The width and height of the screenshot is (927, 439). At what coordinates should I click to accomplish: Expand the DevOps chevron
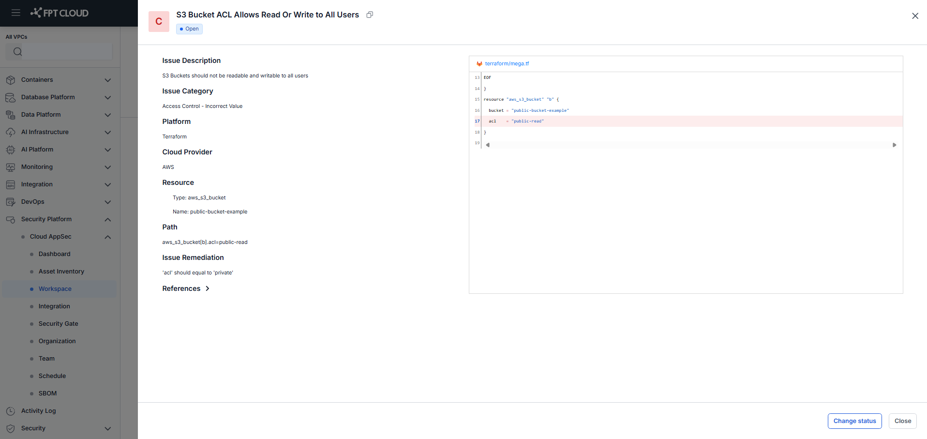click(x=108, y=202)
